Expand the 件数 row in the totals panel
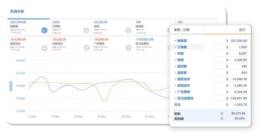 [x=175, y=53]
